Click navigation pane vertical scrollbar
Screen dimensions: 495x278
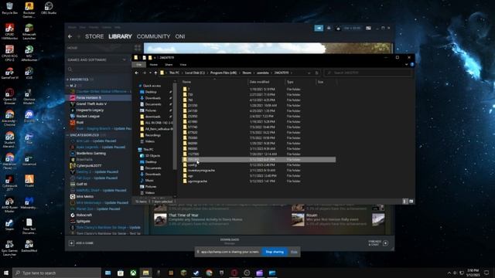coord(175,126)
